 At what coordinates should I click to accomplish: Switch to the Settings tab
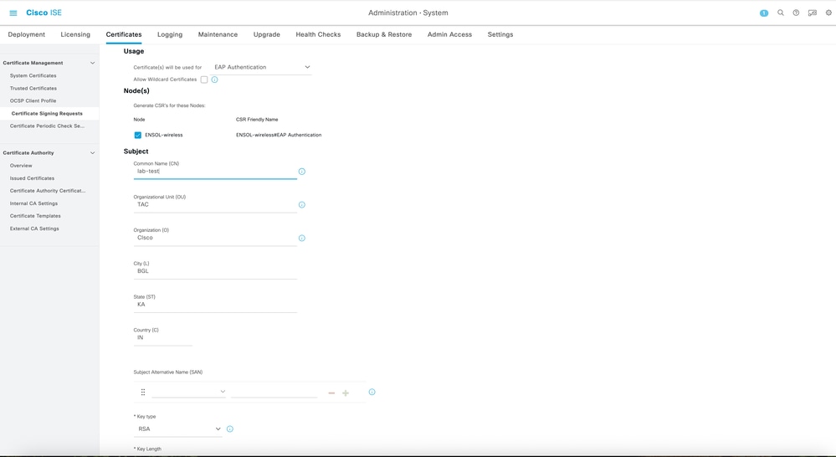pyautogui.click(x=500, y=34)
